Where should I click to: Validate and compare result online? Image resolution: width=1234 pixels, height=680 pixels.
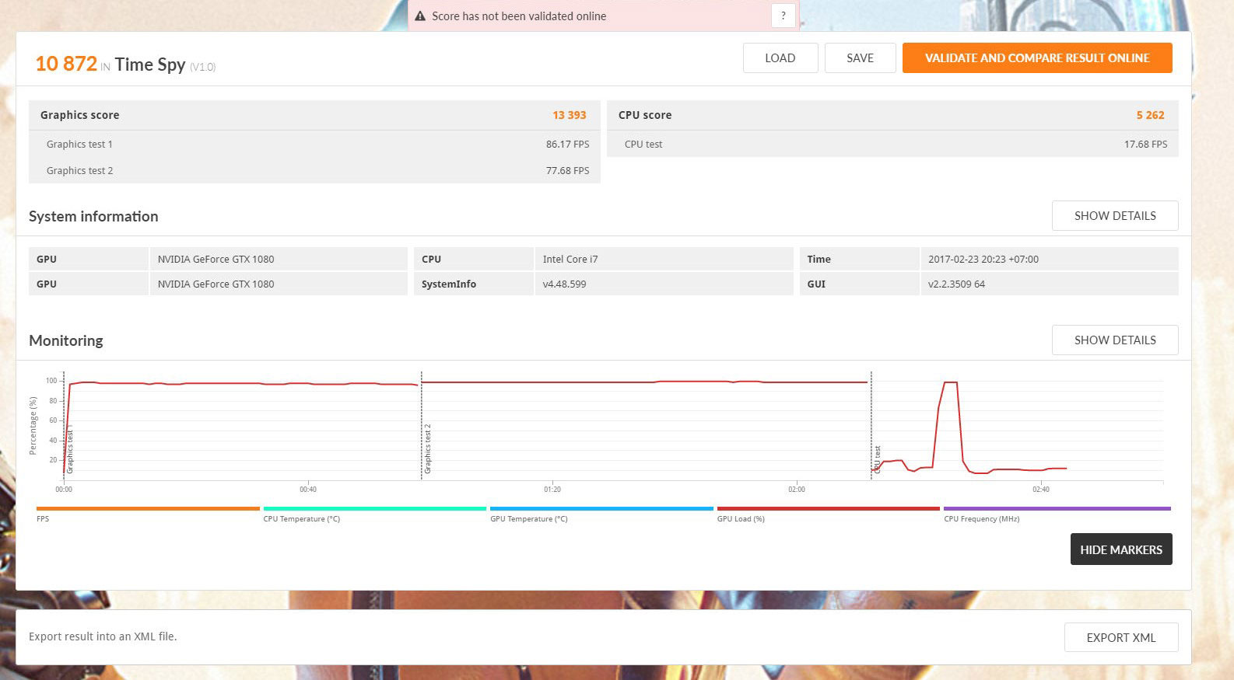[1036, 58]
